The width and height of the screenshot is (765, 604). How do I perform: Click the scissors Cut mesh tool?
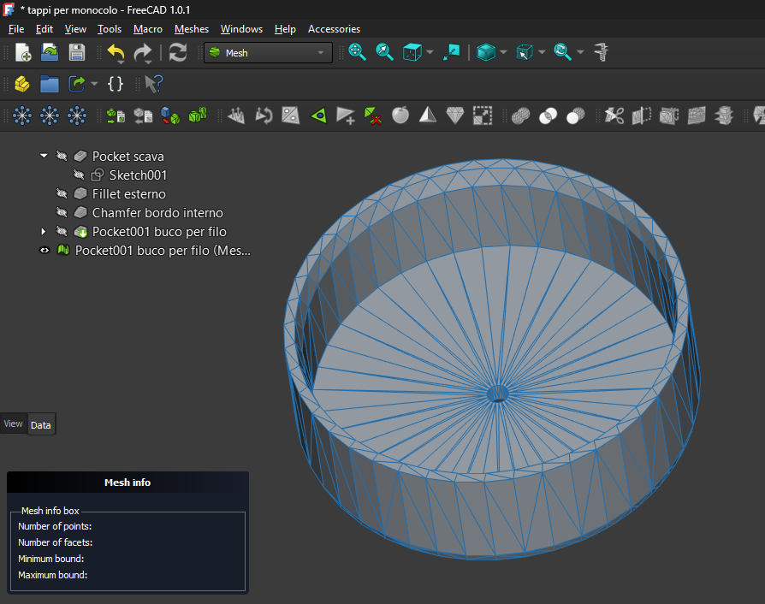point(614,115)
